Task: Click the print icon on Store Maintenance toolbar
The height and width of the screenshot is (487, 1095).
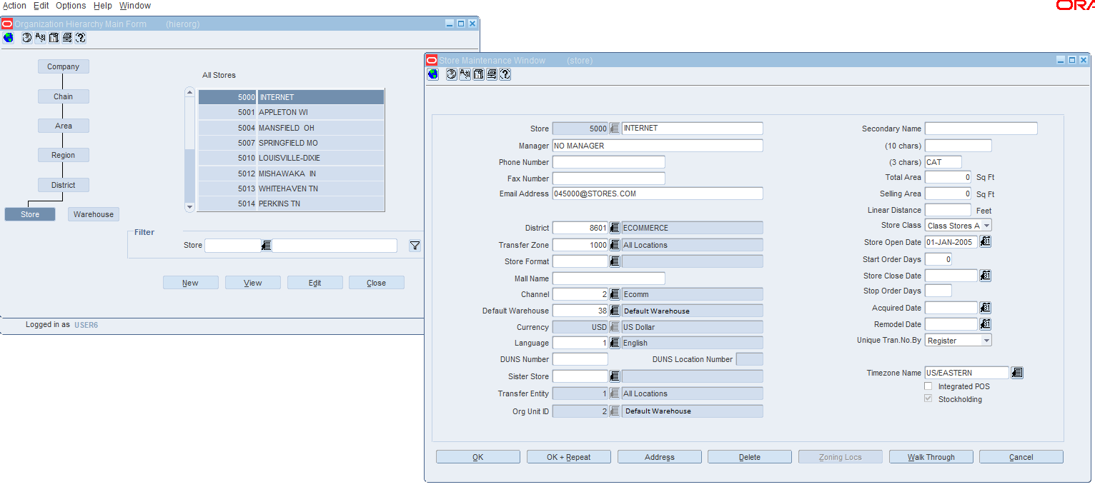Action: 491,74
